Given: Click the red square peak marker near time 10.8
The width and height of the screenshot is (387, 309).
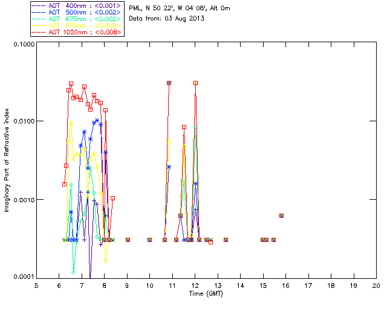Looking at the screenshot, I should pos(169,83).
